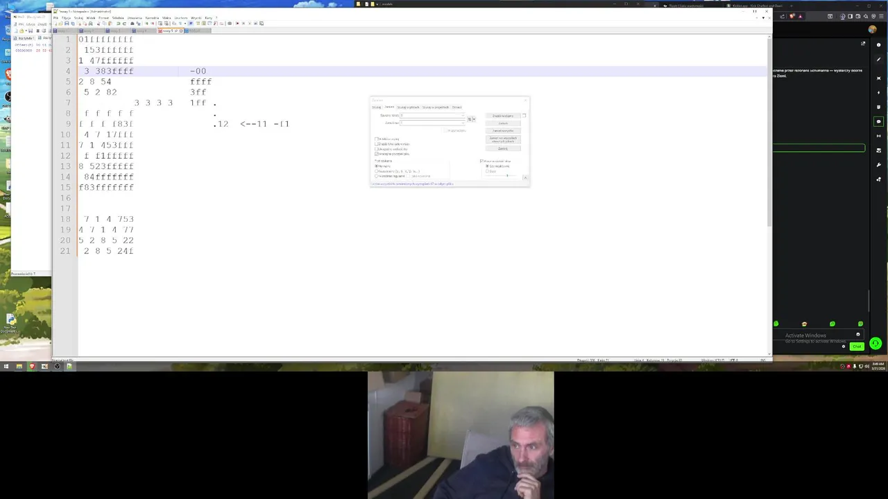Viewport: 888px width, 499px height.
Task: Open the browser hamburger menu
Action: point(880,16)
